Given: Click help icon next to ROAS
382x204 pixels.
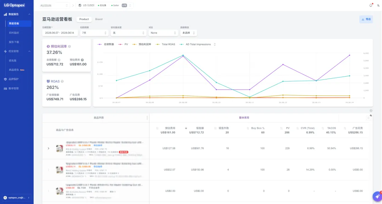Looking at the screenshot, I should point(62,82).
